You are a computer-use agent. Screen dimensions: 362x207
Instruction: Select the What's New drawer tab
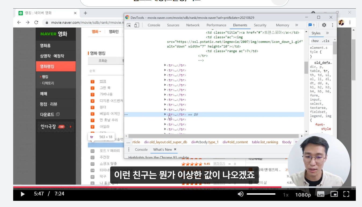tap(163, 150)
